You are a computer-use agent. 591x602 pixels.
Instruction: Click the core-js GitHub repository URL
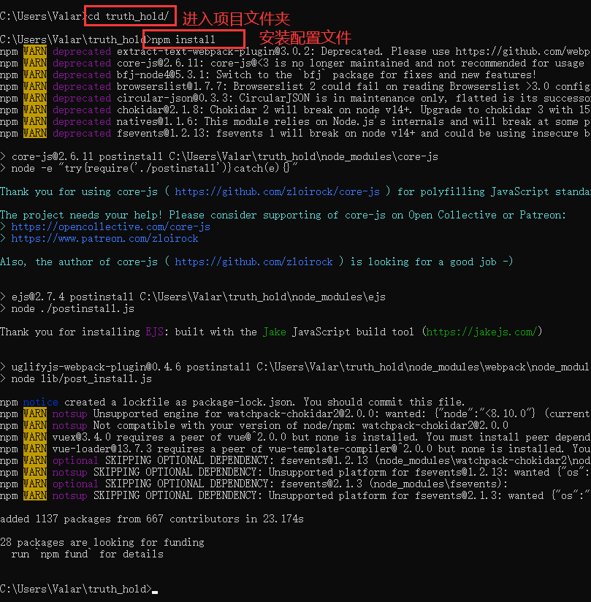point(278,191)
